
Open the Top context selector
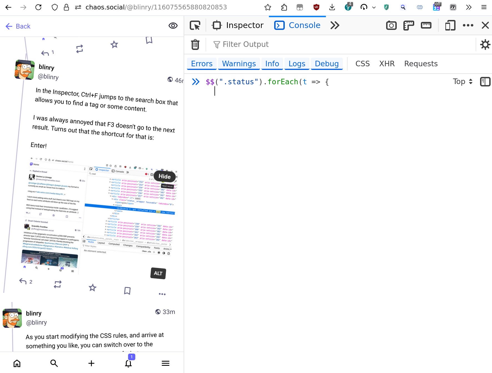click(463, 82)
